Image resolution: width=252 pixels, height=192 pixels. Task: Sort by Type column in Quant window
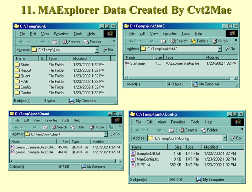pos(80,142)
